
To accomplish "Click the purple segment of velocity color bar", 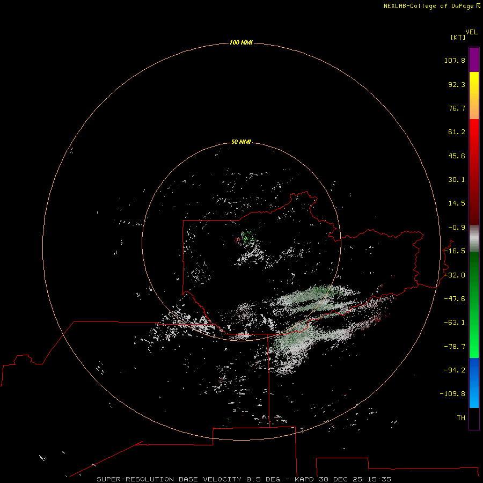I will [474, 60].
